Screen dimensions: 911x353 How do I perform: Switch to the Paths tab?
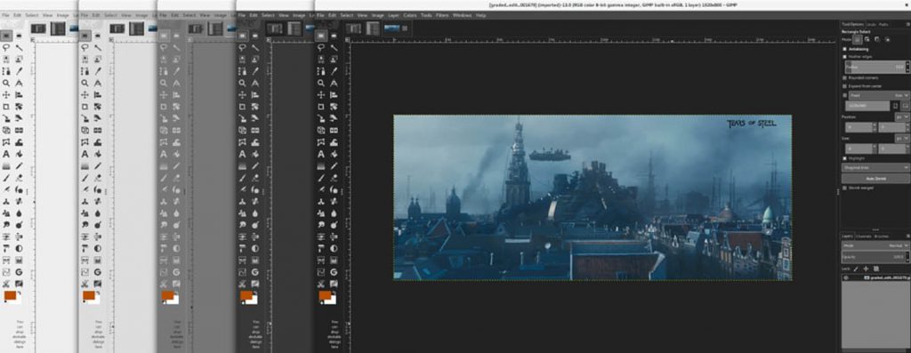coord(883,24)
